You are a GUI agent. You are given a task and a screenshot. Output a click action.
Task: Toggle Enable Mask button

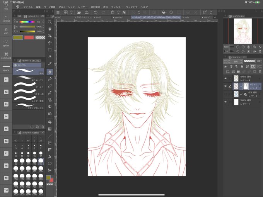253,66
